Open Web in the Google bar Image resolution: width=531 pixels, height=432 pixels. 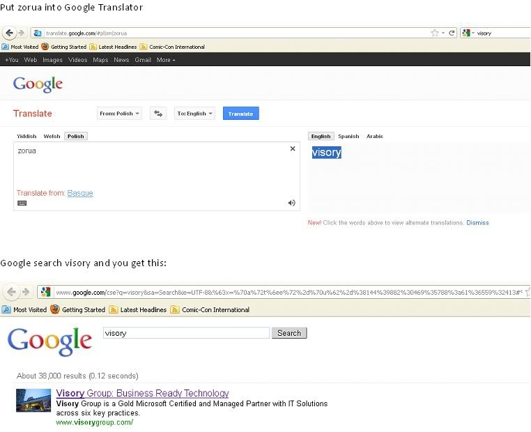click(31, 60)
